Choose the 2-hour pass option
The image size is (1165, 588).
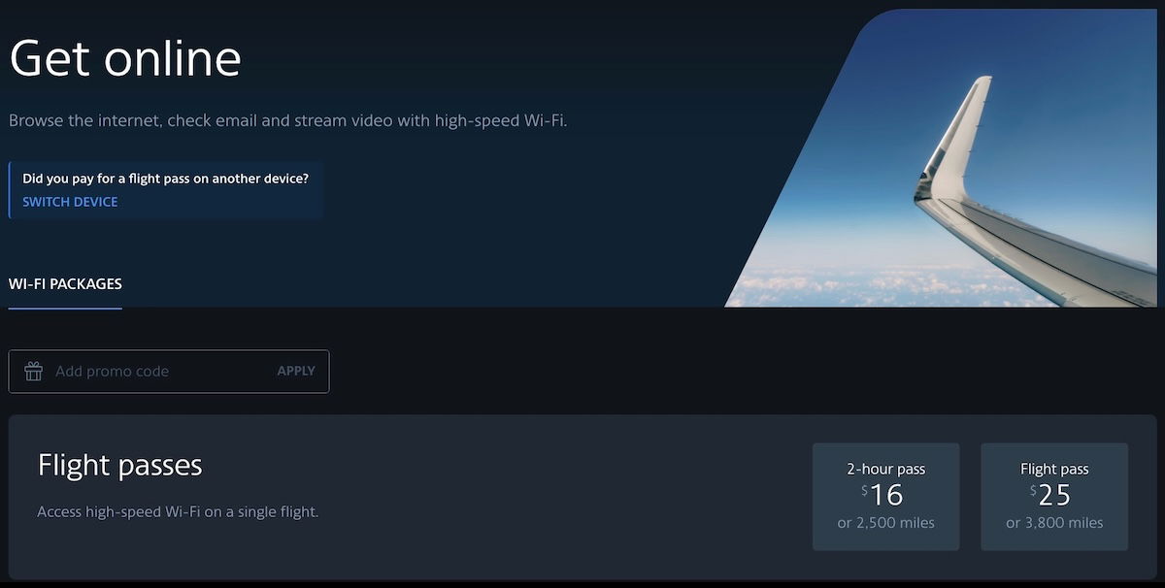(x=885, y=497)
